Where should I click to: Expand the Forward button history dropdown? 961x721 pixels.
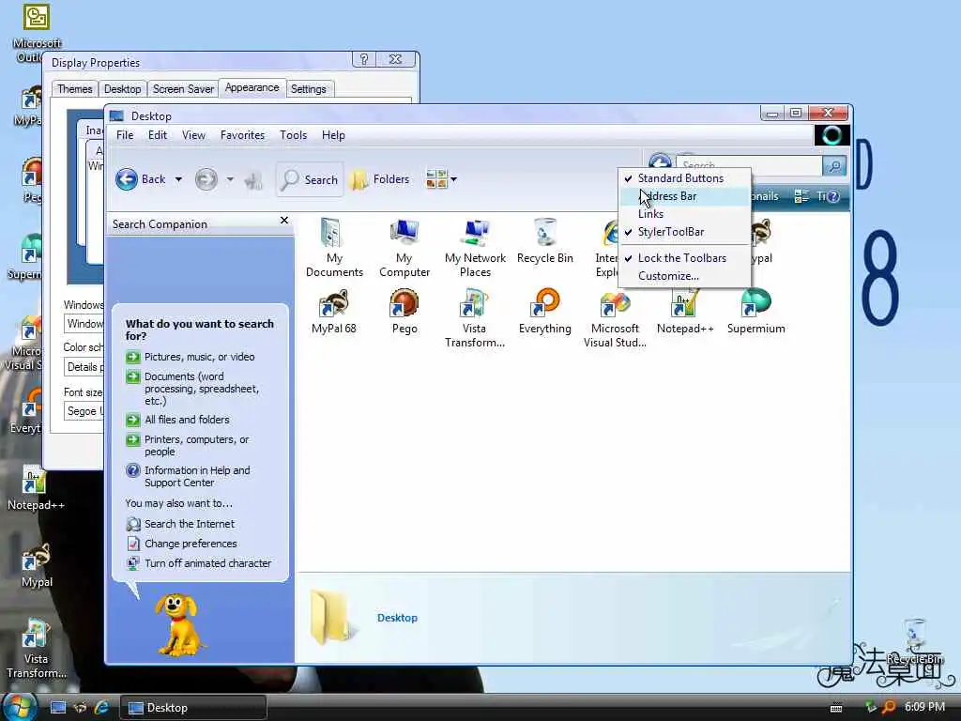pos(230,179)
